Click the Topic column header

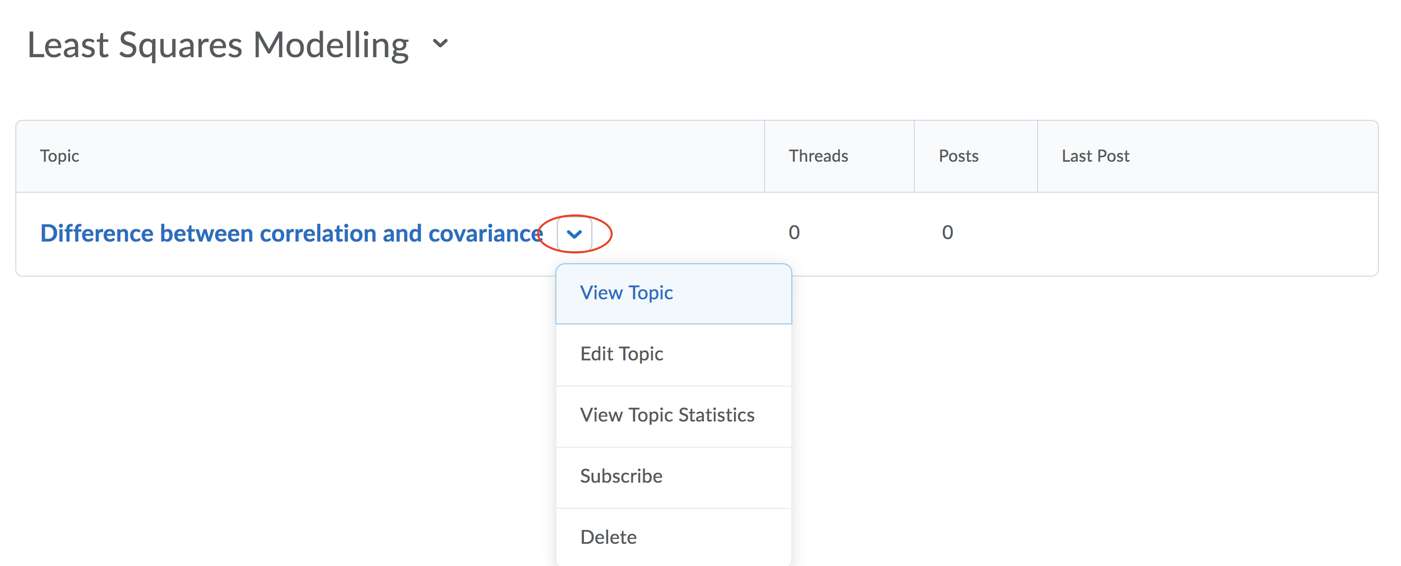(x=59, y=156)
